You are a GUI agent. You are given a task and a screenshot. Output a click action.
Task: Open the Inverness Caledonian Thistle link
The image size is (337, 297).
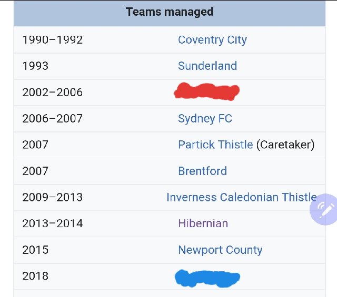click(242, 197)
